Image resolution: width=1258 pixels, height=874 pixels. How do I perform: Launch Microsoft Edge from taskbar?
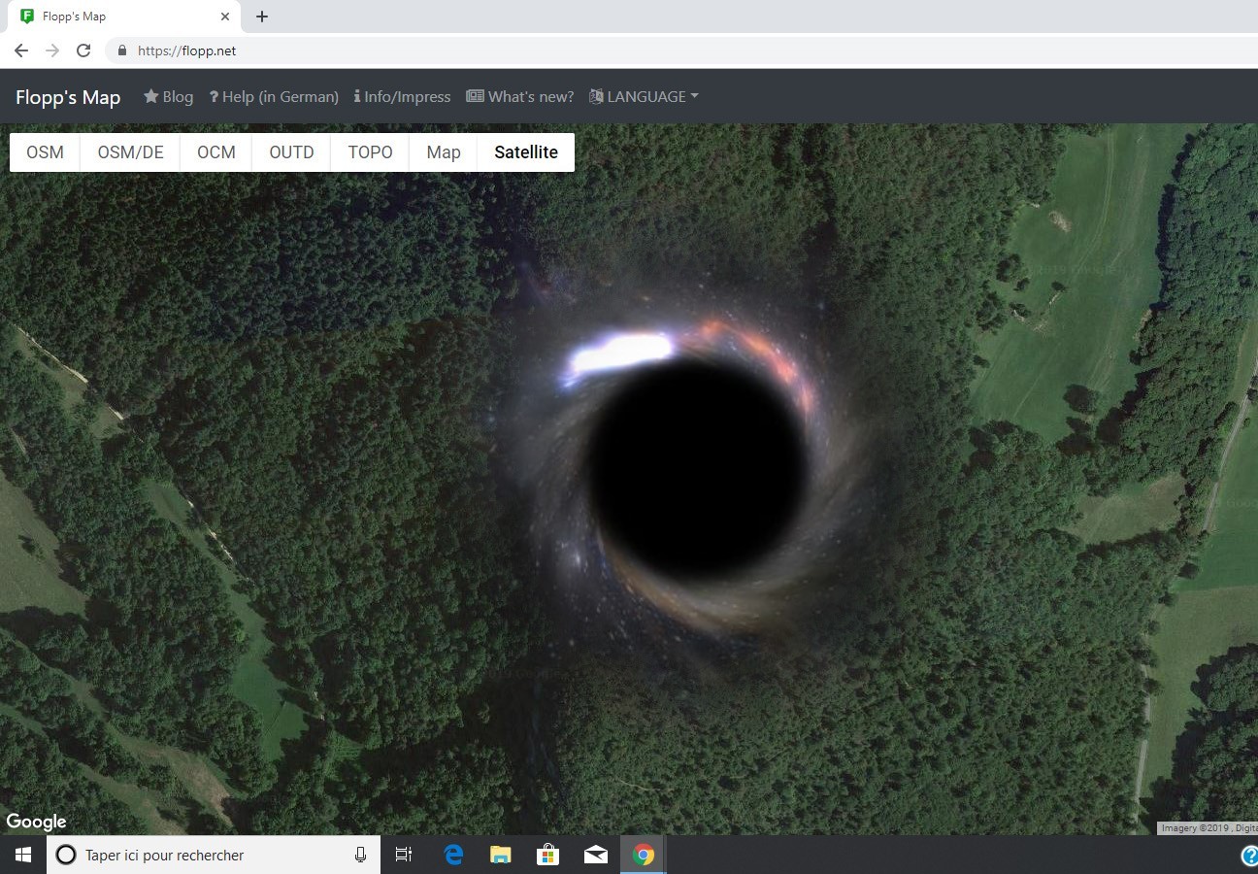click(x=453, y=855)
